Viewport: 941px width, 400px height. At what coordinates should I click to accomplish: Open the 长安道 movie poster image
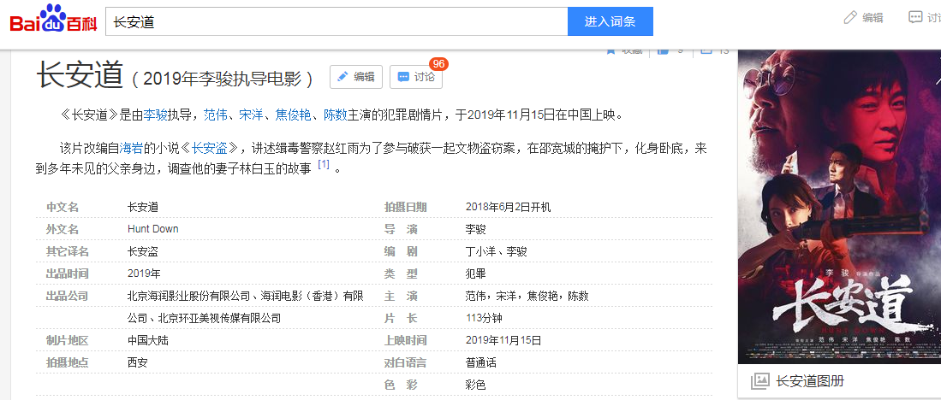point(839,205)
